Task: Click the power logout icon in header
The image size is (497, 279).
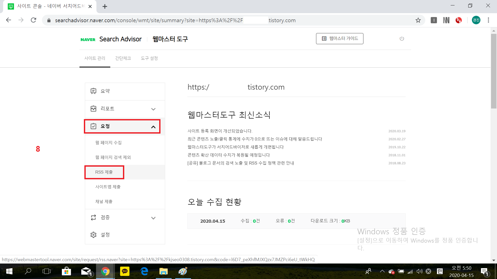Action: [x=402, y=39]
